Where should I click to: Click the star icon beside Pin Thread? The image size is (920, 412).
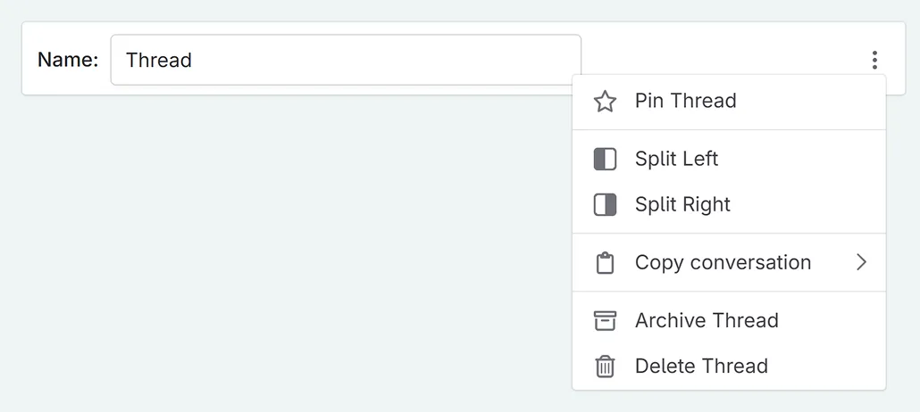click(605, 101)
